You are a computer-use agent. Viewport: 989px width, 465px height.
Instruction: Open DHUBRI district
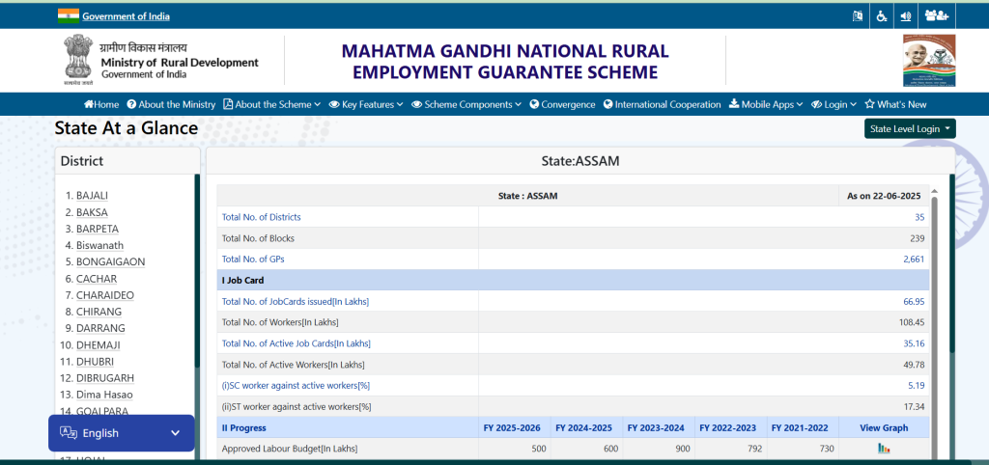point(97,361)
